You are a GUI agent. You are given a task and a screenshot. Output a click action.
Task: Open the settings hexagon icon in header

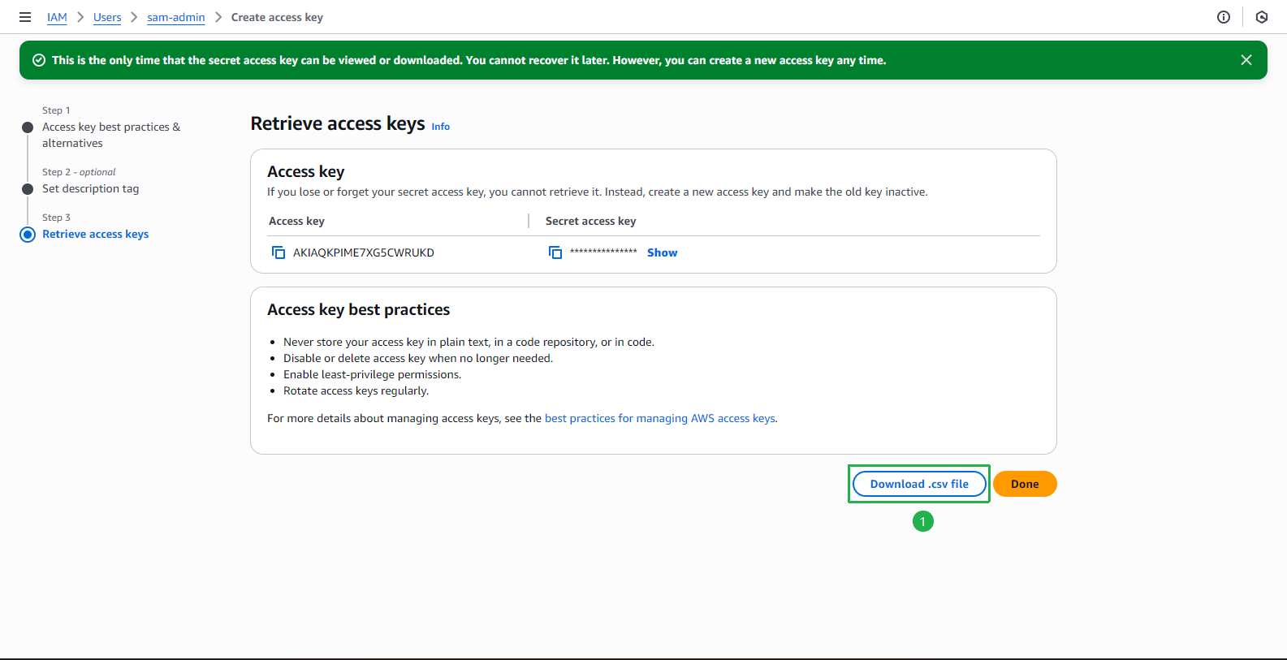click(1262, 17)
